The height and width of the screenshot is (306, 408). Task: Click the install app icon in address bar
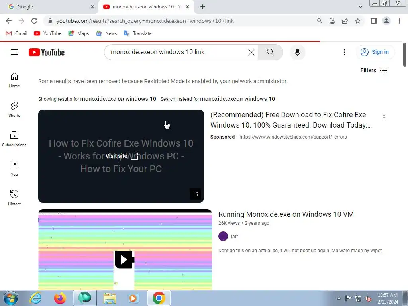[332, 21]
